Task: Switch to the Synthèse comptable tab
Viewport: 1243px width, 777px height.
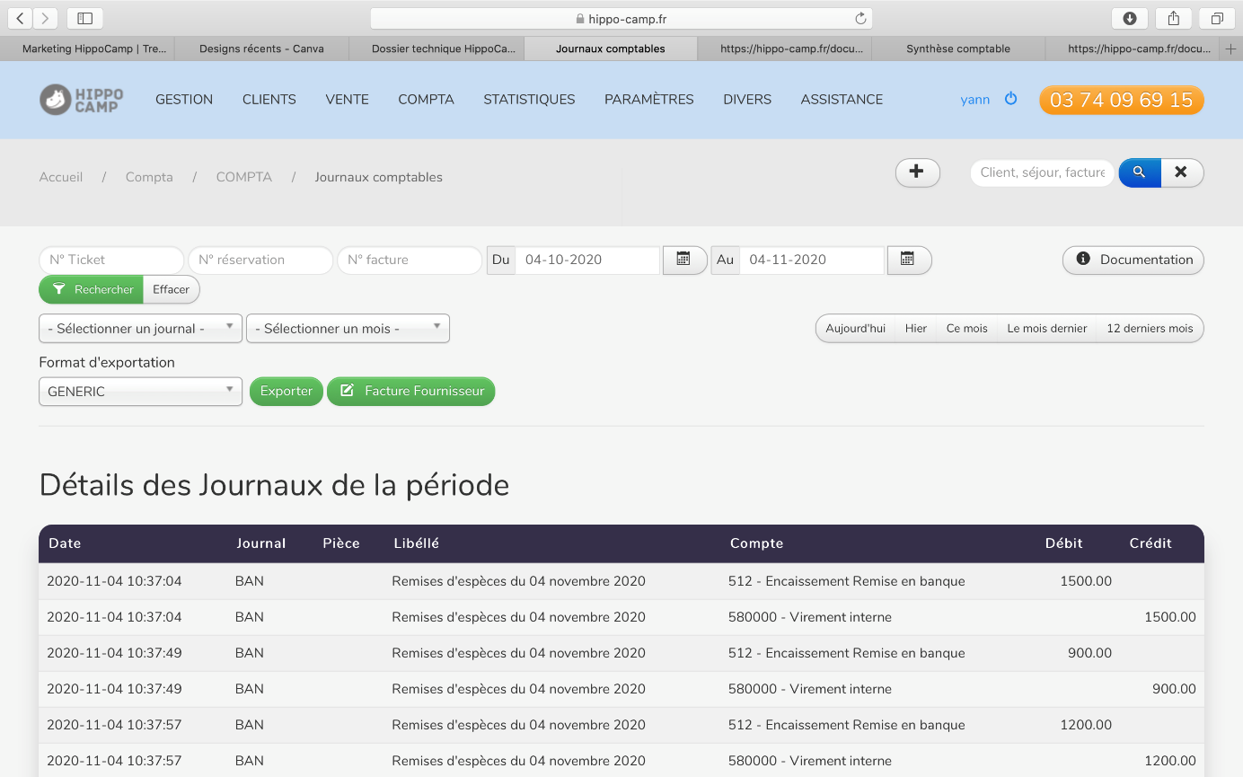Action: pyautogui.click(x=957, y=49)
